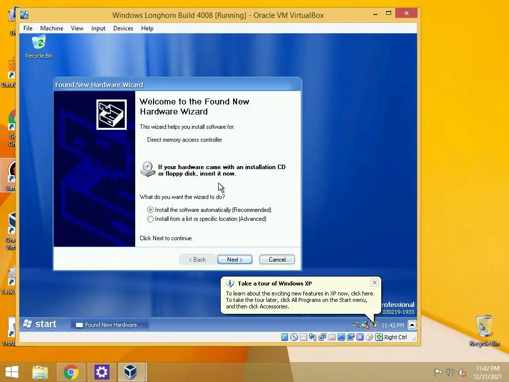Open File Explorer from host taskbar
509x382 pixels.
click(40, 372)
